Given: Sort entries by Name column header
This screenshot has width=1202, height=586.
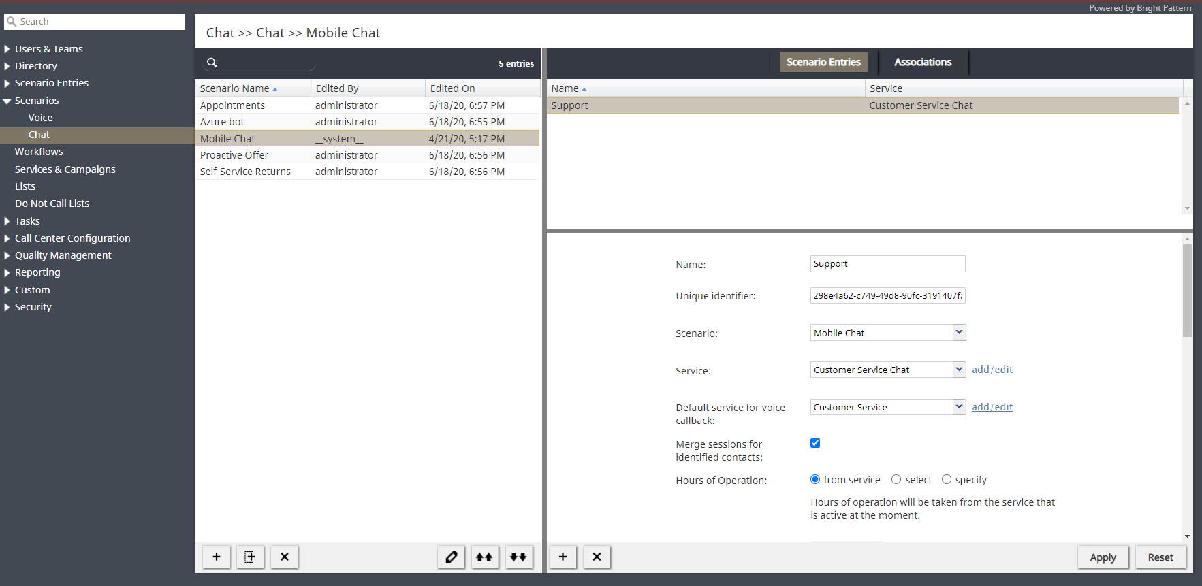Looking at the screenshot, I should click(x=706, y=88).
